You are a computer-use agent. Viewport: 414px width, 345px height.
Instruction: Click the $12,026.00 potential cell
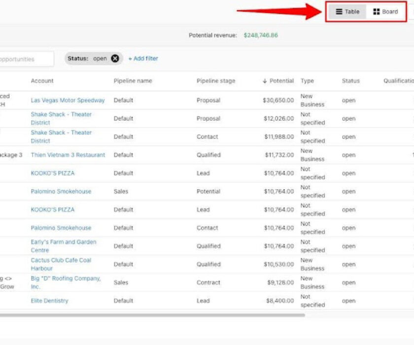278,118
